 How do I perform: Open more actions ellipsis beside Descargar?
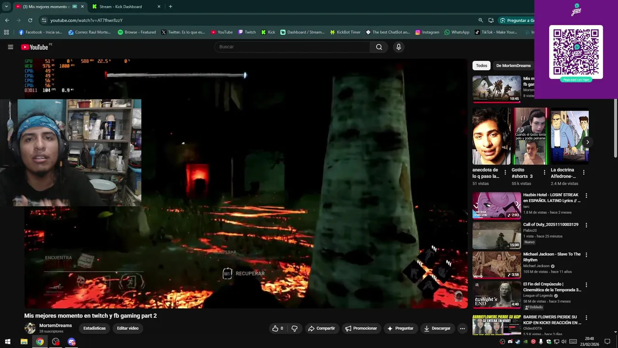point(462,328)
